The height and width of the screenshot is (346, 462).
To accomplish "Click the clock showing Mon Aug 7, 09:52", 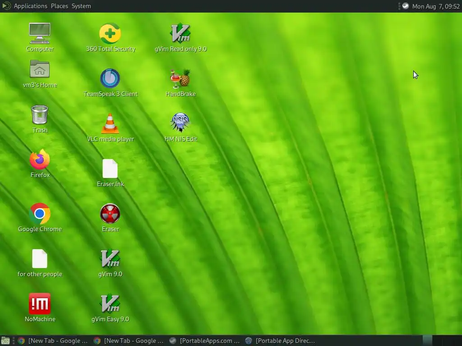I will [436, 6].
